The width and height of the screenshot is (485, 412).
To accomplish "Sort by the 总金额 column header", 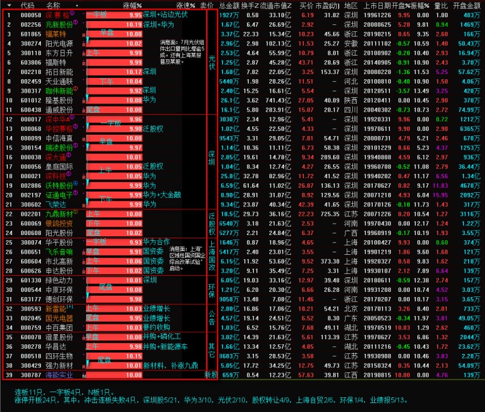I will click(228, 4).
